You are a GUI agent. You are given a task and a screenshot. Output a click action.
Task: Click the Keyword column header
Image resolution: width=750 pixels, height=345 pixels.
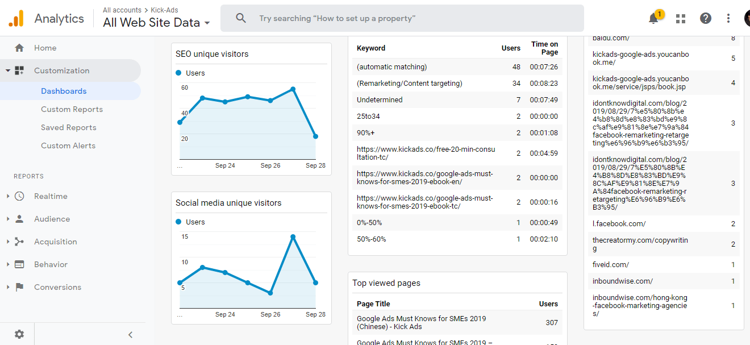point(371,48)
